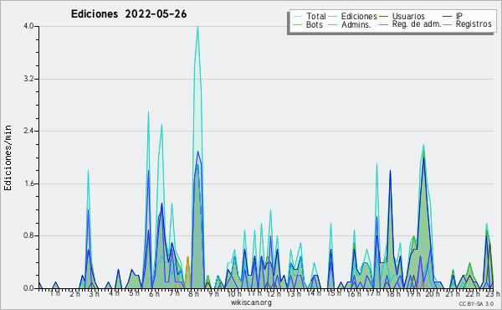502x310 pixels.
Task: Click the '8 h' x-axis tick label
Action: 194,294
